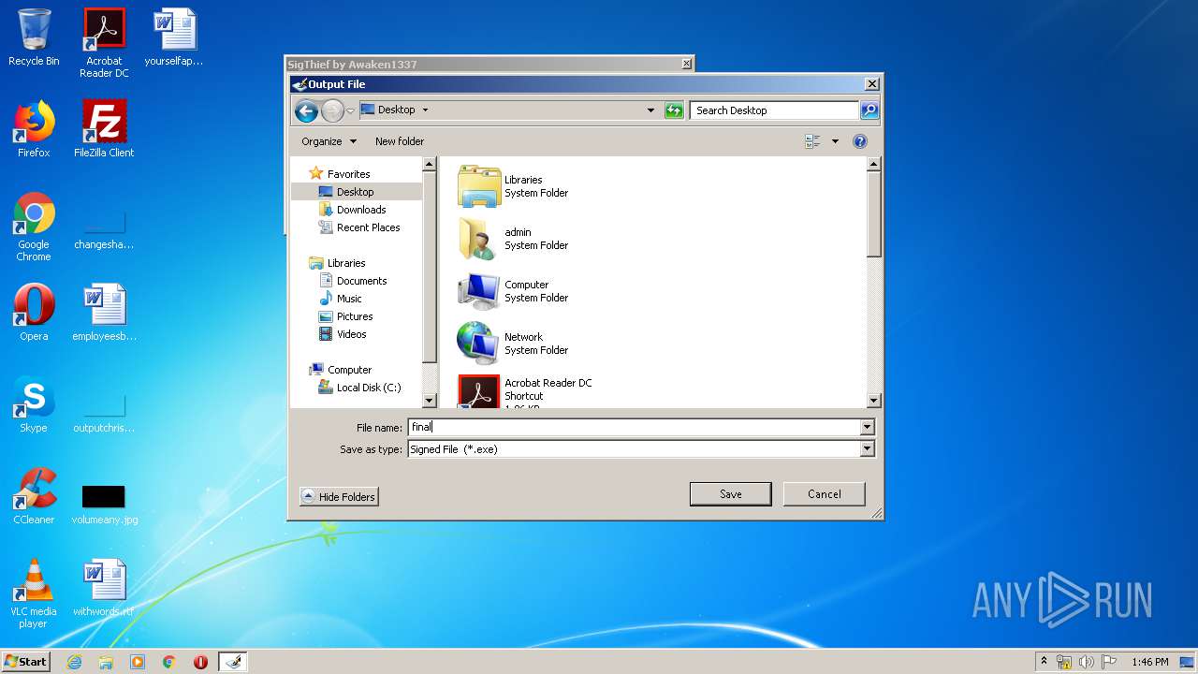Close the SigThief by Awaken1337 window
The height and width of the screenshot is (674, 1198).
tap(687, 64)
